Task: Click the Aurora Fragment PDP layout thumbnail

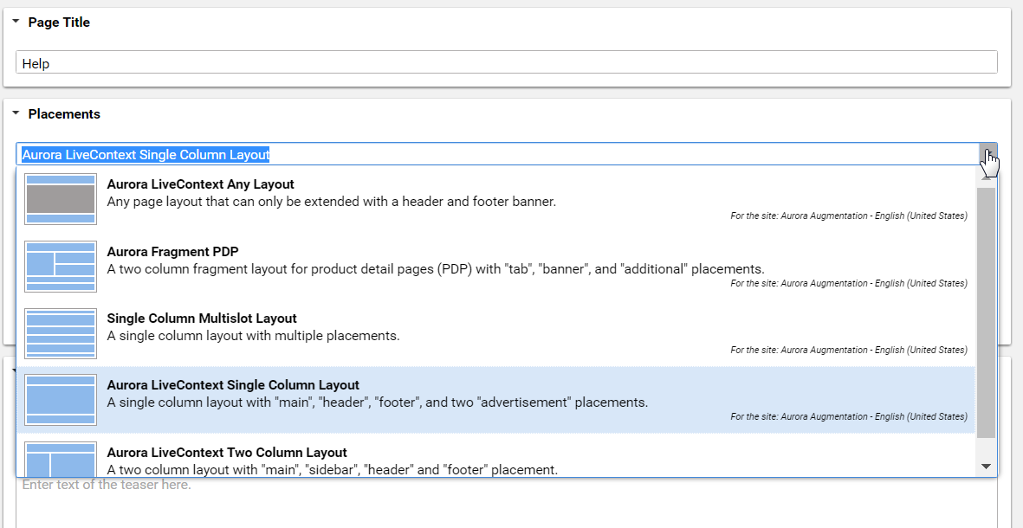Action: pos(61,267)
